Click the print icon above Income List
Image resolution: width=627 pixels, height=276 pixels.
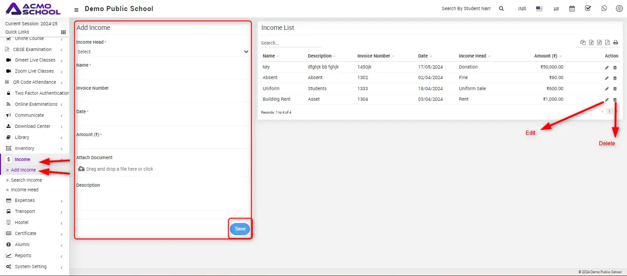(x=615, y=43)
